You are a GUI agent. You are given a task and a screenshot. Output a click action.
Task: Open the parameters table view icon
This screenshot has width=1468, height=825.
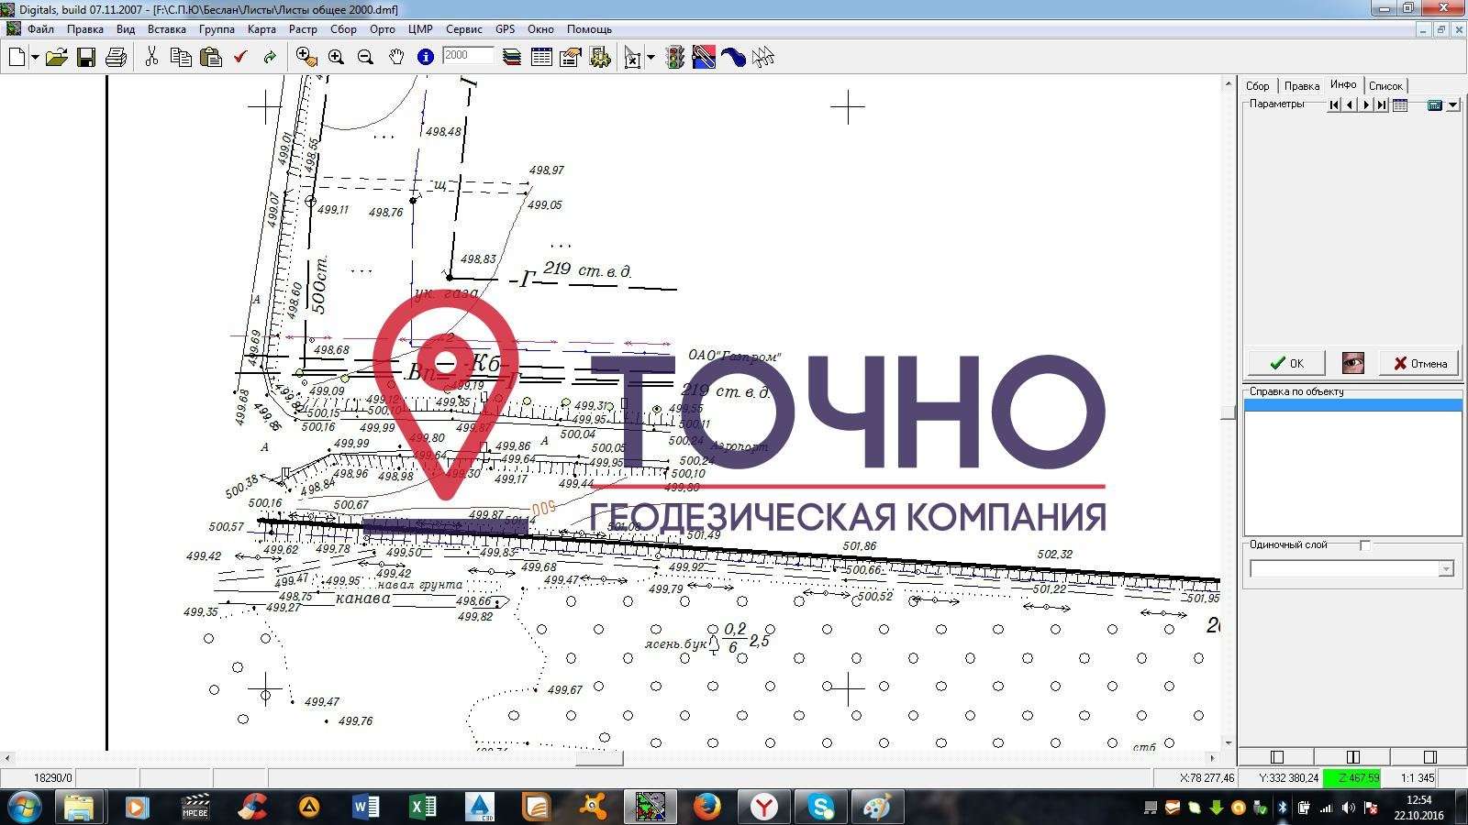click(x=1400, y=105)
